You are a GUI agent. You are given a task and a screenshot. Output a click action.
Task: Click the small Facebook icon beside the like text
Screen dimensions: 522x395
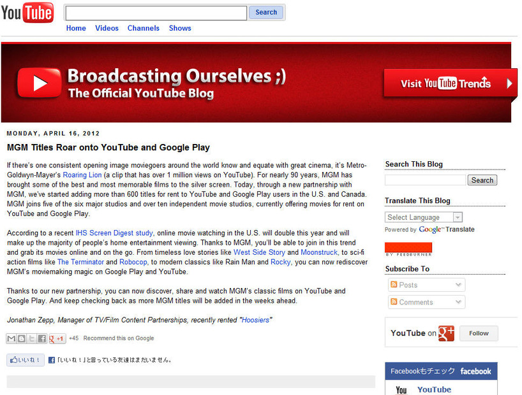[52, 360]
